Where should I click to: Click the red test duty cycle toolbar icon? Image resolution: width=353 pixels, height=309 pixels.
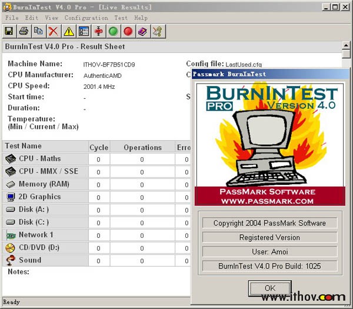98,31
